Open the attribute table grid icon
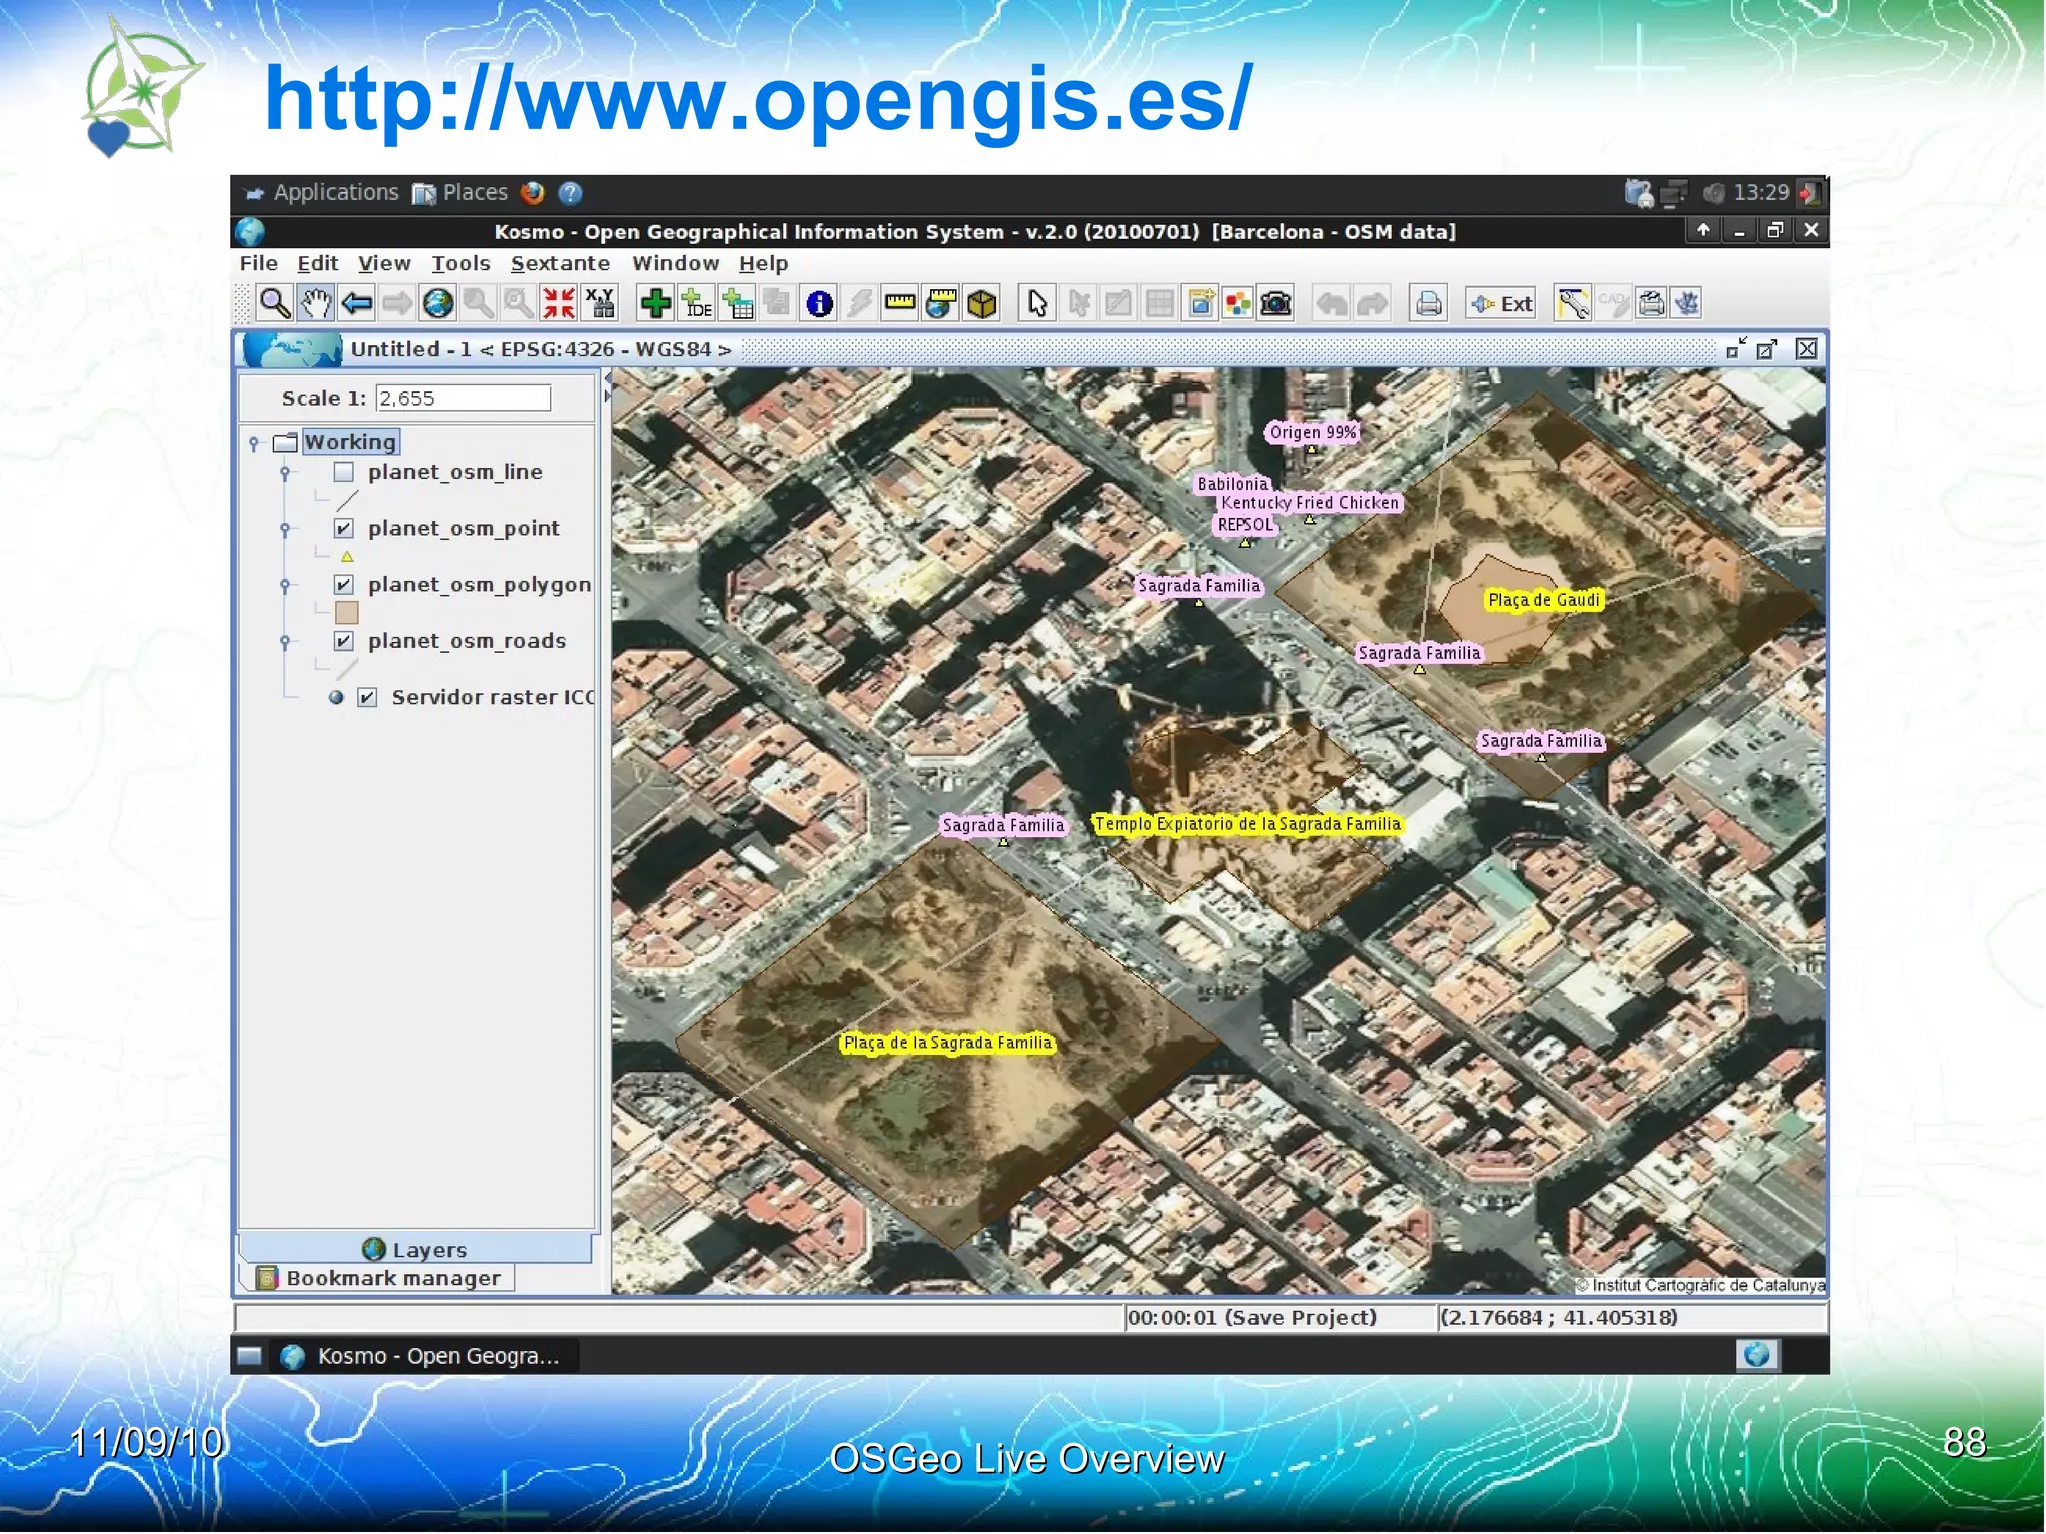 (1159, 303)
